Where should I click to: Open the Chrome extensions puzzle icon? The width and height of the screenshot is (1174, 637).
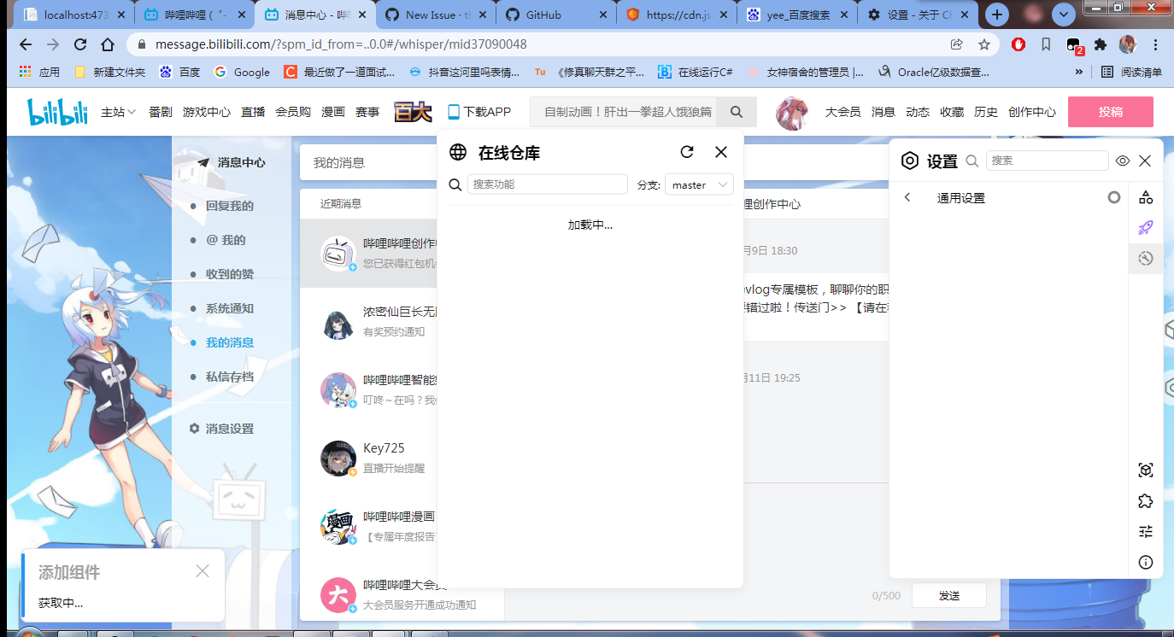pyautogui.click(x=1101, y=44)
